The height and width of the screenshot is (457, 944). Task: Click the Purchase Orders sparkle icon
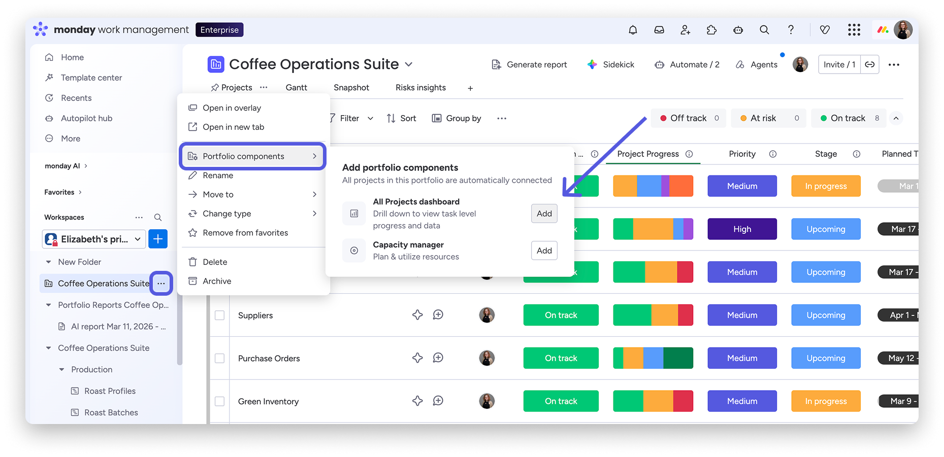(x=417, y=358)
